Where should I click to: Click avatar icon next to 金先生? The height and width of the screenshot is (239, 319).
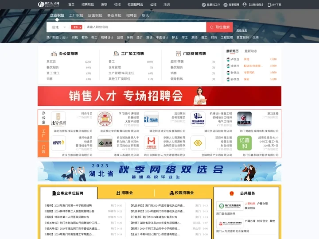coord(228,66)
